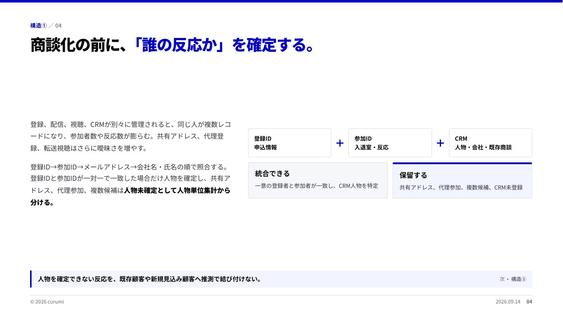Click the blue top accent bar
This screenshot has height=316, width=563.
click(x=281, y=1)
